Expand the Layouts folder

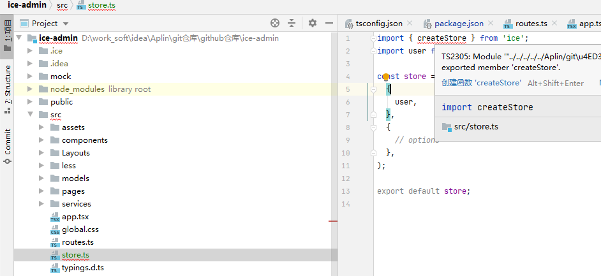[41, 153]
